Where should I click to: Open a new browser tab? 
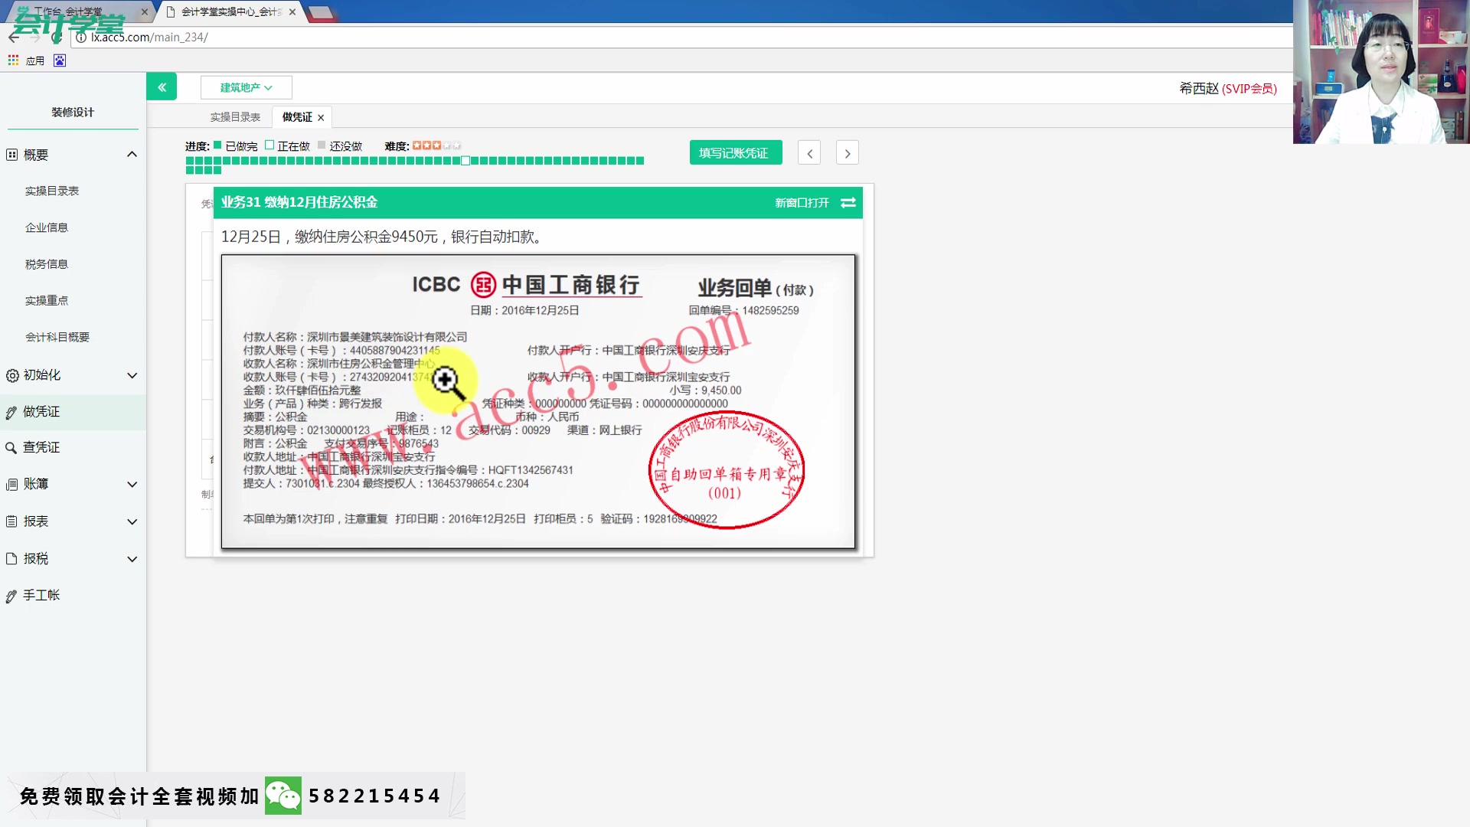pyautogui.click(x=320, y=11)
